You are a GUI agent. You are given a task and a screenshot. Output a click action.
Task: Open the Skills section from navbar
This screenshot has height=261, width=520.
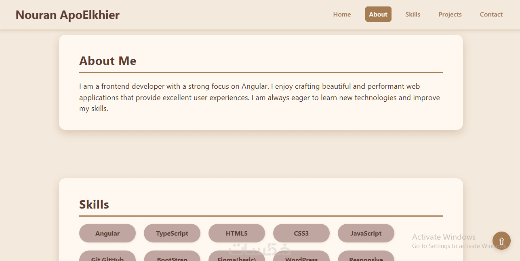tap(413, 15)
